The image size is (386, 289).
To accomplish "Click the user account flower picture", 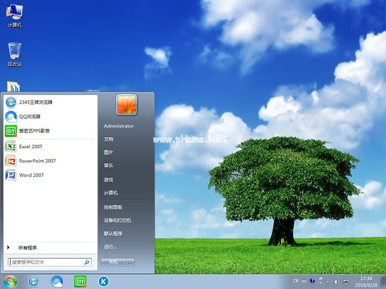I will pos(127,105).
